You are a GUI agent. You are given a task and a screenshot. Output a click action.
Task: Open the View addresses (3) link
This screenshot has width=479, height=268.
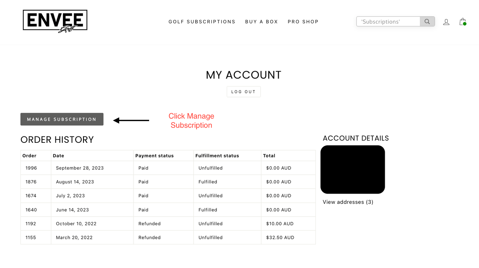[x=348, y=202]
